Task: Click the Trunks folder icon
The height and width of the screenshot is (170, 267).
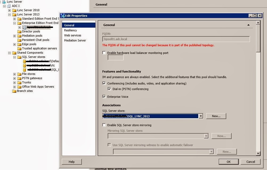Action: tap(19, 83)
